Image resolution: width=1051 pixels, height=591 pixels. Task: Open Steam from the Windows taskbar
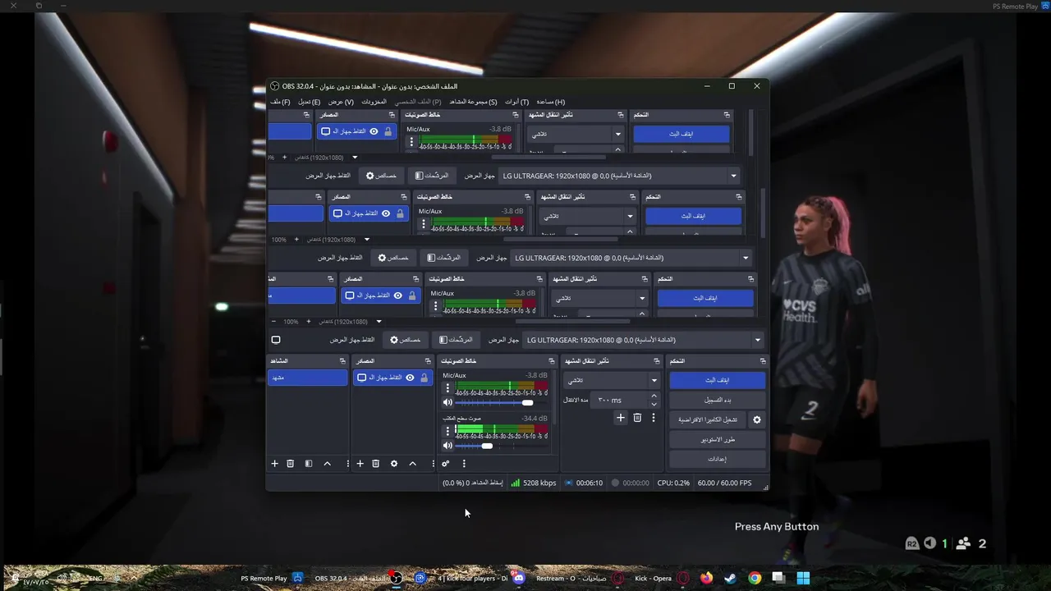(730, 578)
